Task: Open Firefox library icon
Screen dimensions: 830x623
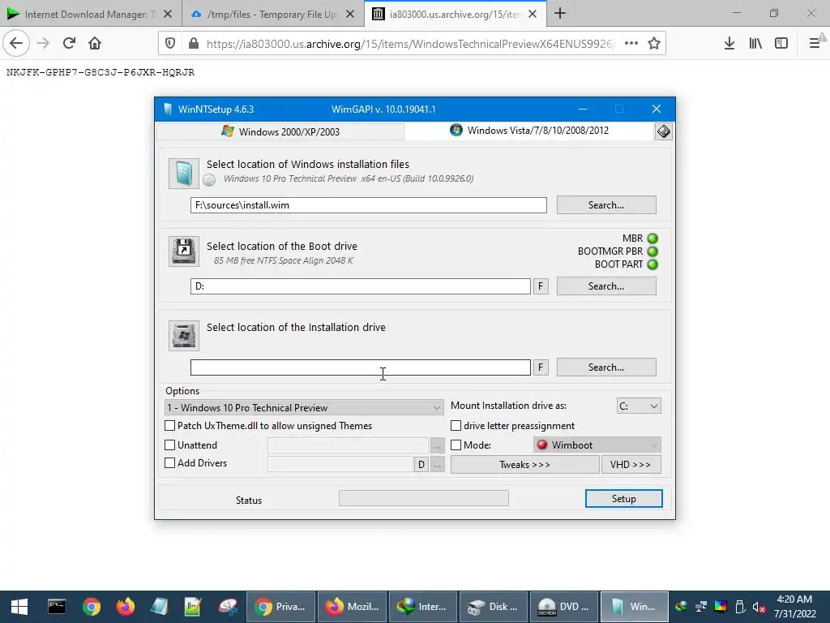Action: tap(755, 44)
